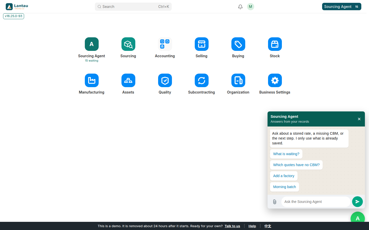
Task: Open the Quality module icon
Action: click(165, 80)
